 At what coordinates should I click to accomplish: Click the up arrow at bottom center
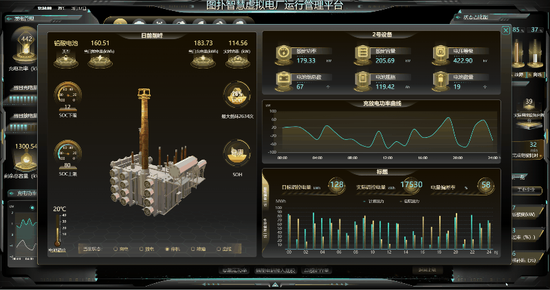[x=276, y=285]
